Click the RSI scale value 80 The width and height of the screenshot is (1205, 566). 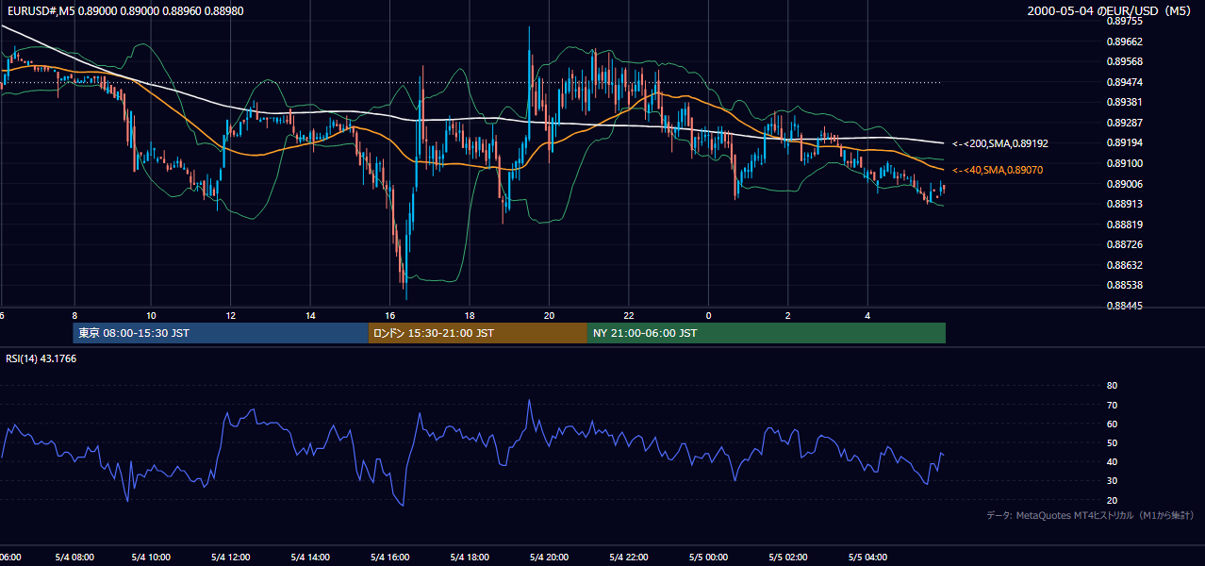[x=1112, y=386]
